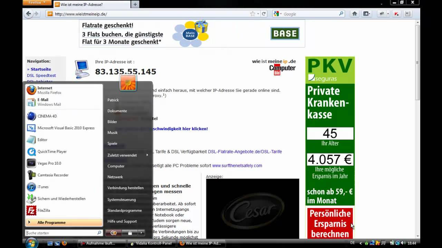Start Microsoft Visual Basic 2010 Express

tap(64, 128)
